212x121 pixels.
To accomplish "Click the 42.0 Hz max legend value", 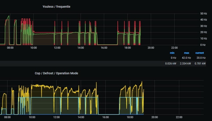I will 186,58.
